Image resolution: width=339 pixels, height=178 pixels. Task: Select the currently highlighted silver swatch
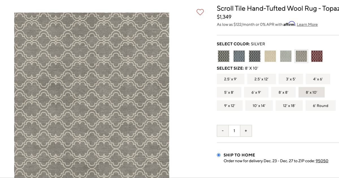[x=301, y=56]
